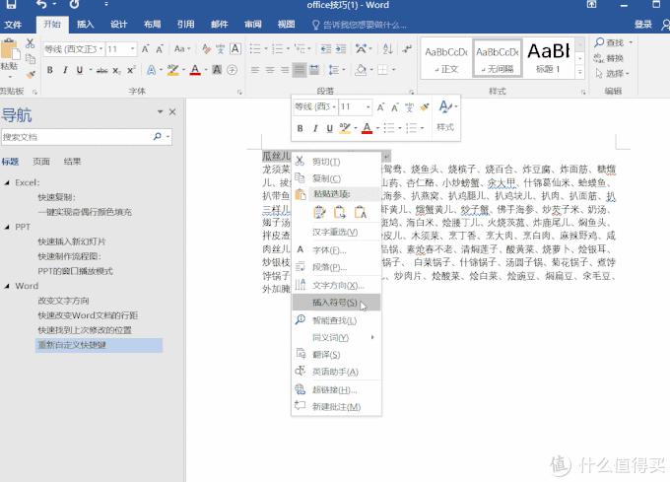This screenshot has width=670, height=482.
Task: Toggle Bullets list in ribbon
Action: click(x=255, y=49)
